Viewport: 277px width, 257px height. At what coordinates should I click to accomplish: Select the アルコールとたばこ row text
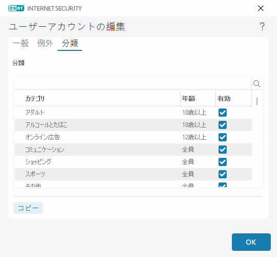pos(46,125)
